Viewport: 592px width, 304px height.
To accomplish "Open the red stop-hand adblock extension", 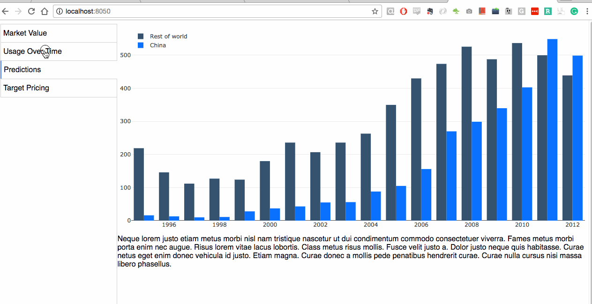I will [x=404, y=11].
